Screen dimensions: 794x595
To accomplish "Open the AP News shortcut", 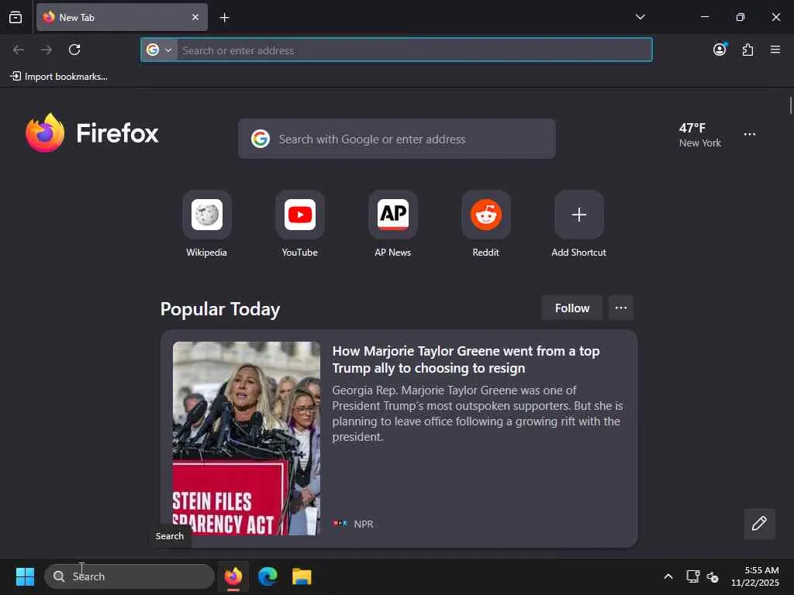I will pyautogui.click(x=393, y=224).
